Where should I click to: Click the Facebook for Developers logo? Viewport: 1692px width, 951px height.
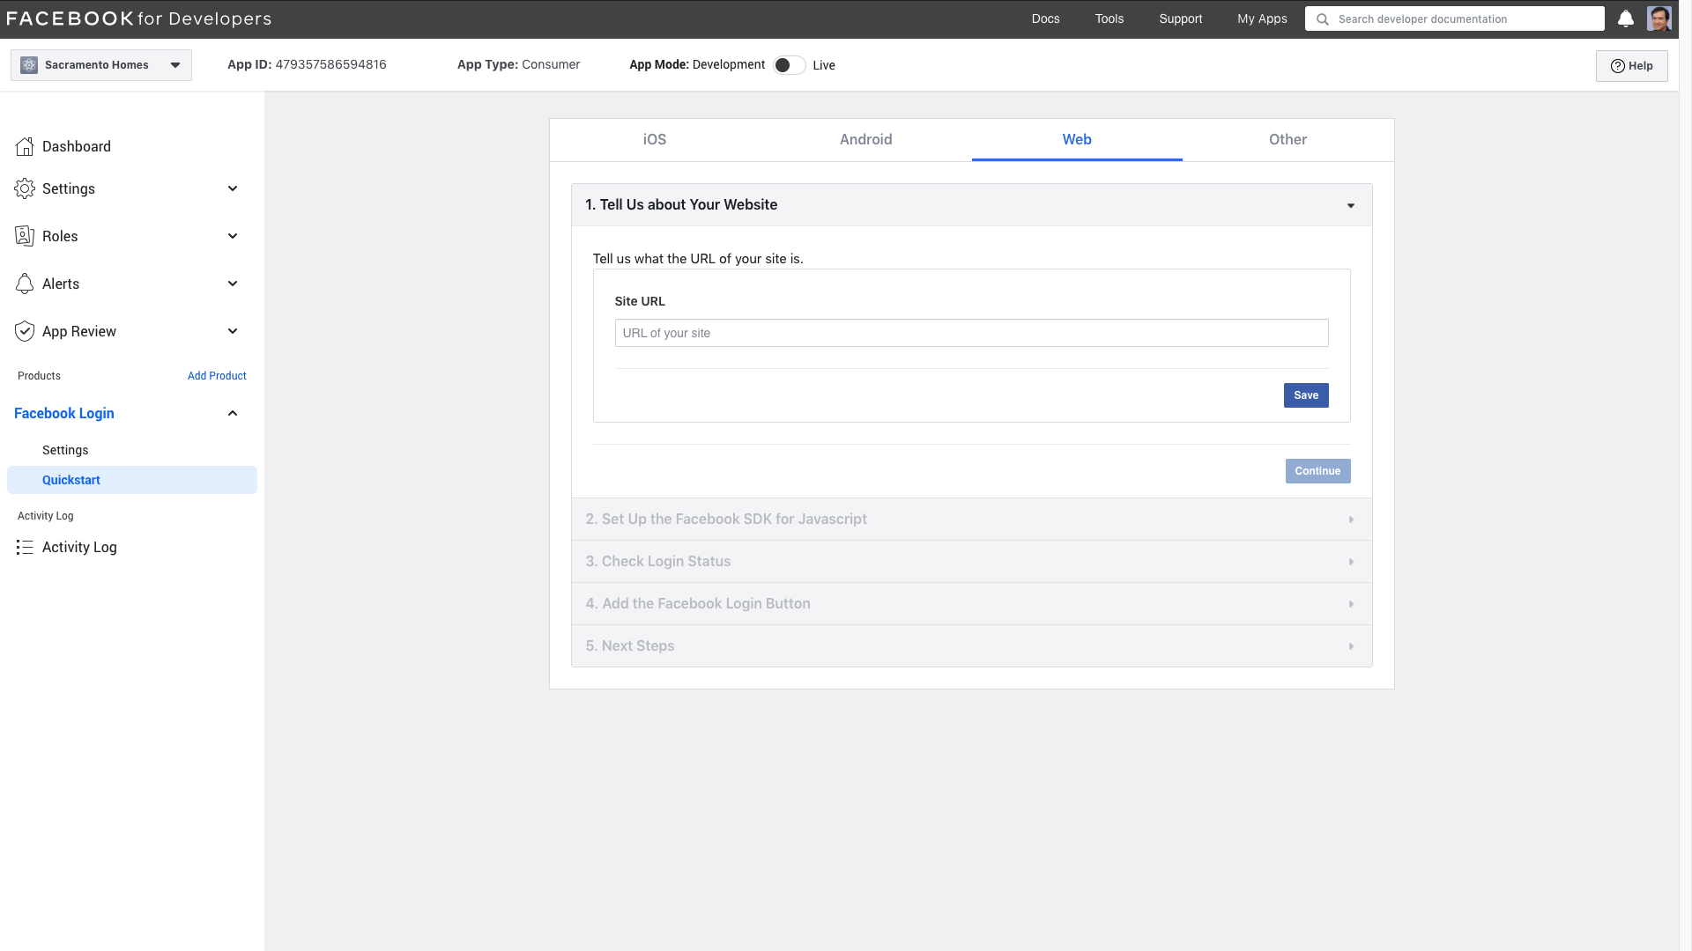click(x=138, y=18)
